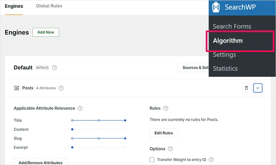This screenshot has height=165, width=276.
Task: Go to Statistics in SearchWP menu
Action: [225, 68]
